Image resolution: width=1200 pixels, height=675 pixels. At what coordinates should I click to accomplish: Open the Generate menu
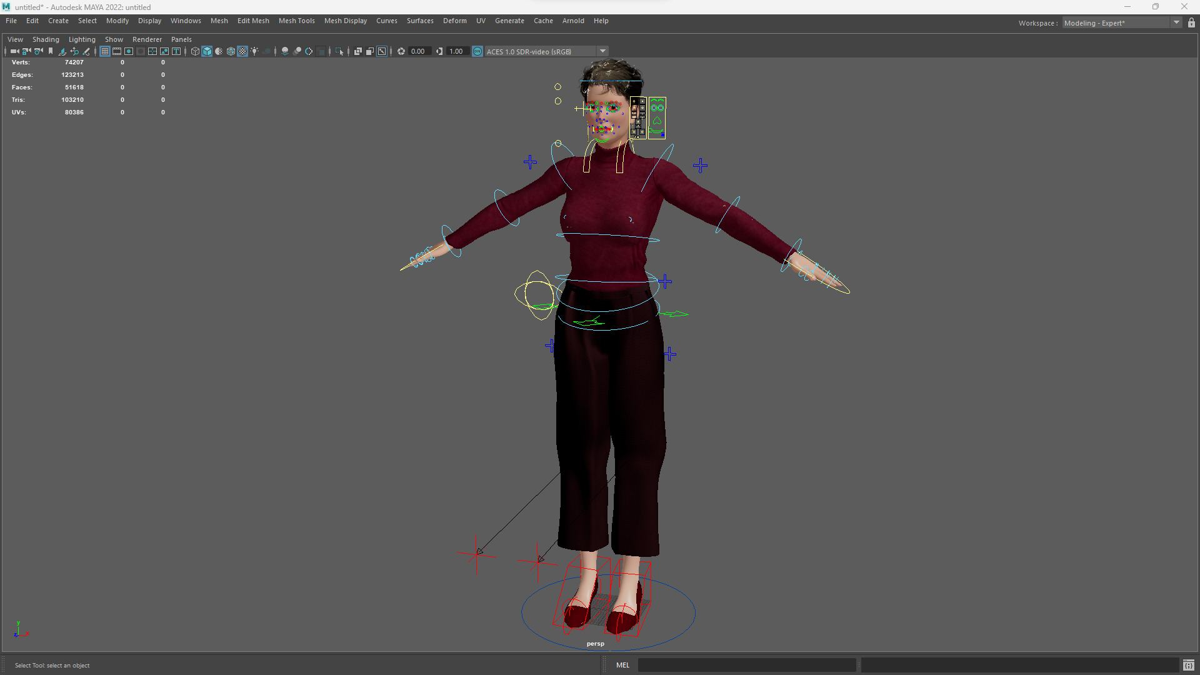509,21
